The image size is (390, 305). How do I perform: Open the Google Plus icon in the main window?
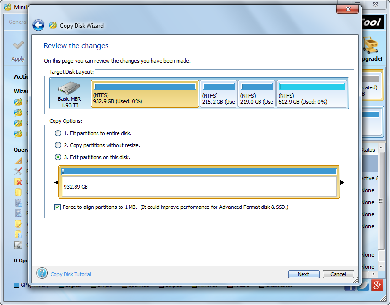pyautogui.click(x=377, y=285)
